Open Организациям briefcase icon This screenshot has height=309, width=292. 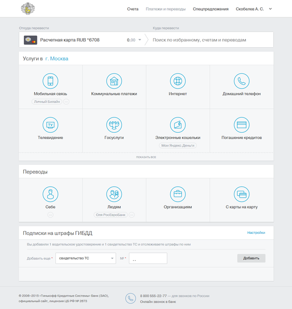[178, 194]
